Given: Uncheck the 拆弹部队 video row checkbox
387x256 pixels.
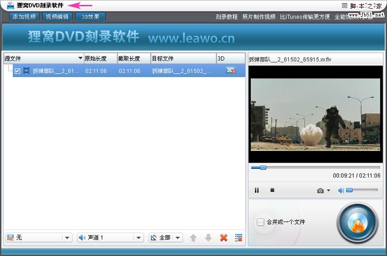Looking at the screenshot, I should point(17,71).
